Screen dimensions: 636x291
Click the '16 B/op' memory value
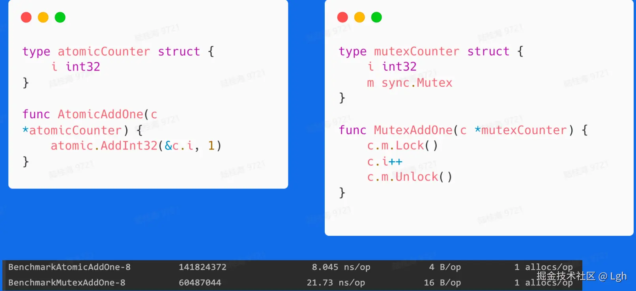(x=442, y=283)
